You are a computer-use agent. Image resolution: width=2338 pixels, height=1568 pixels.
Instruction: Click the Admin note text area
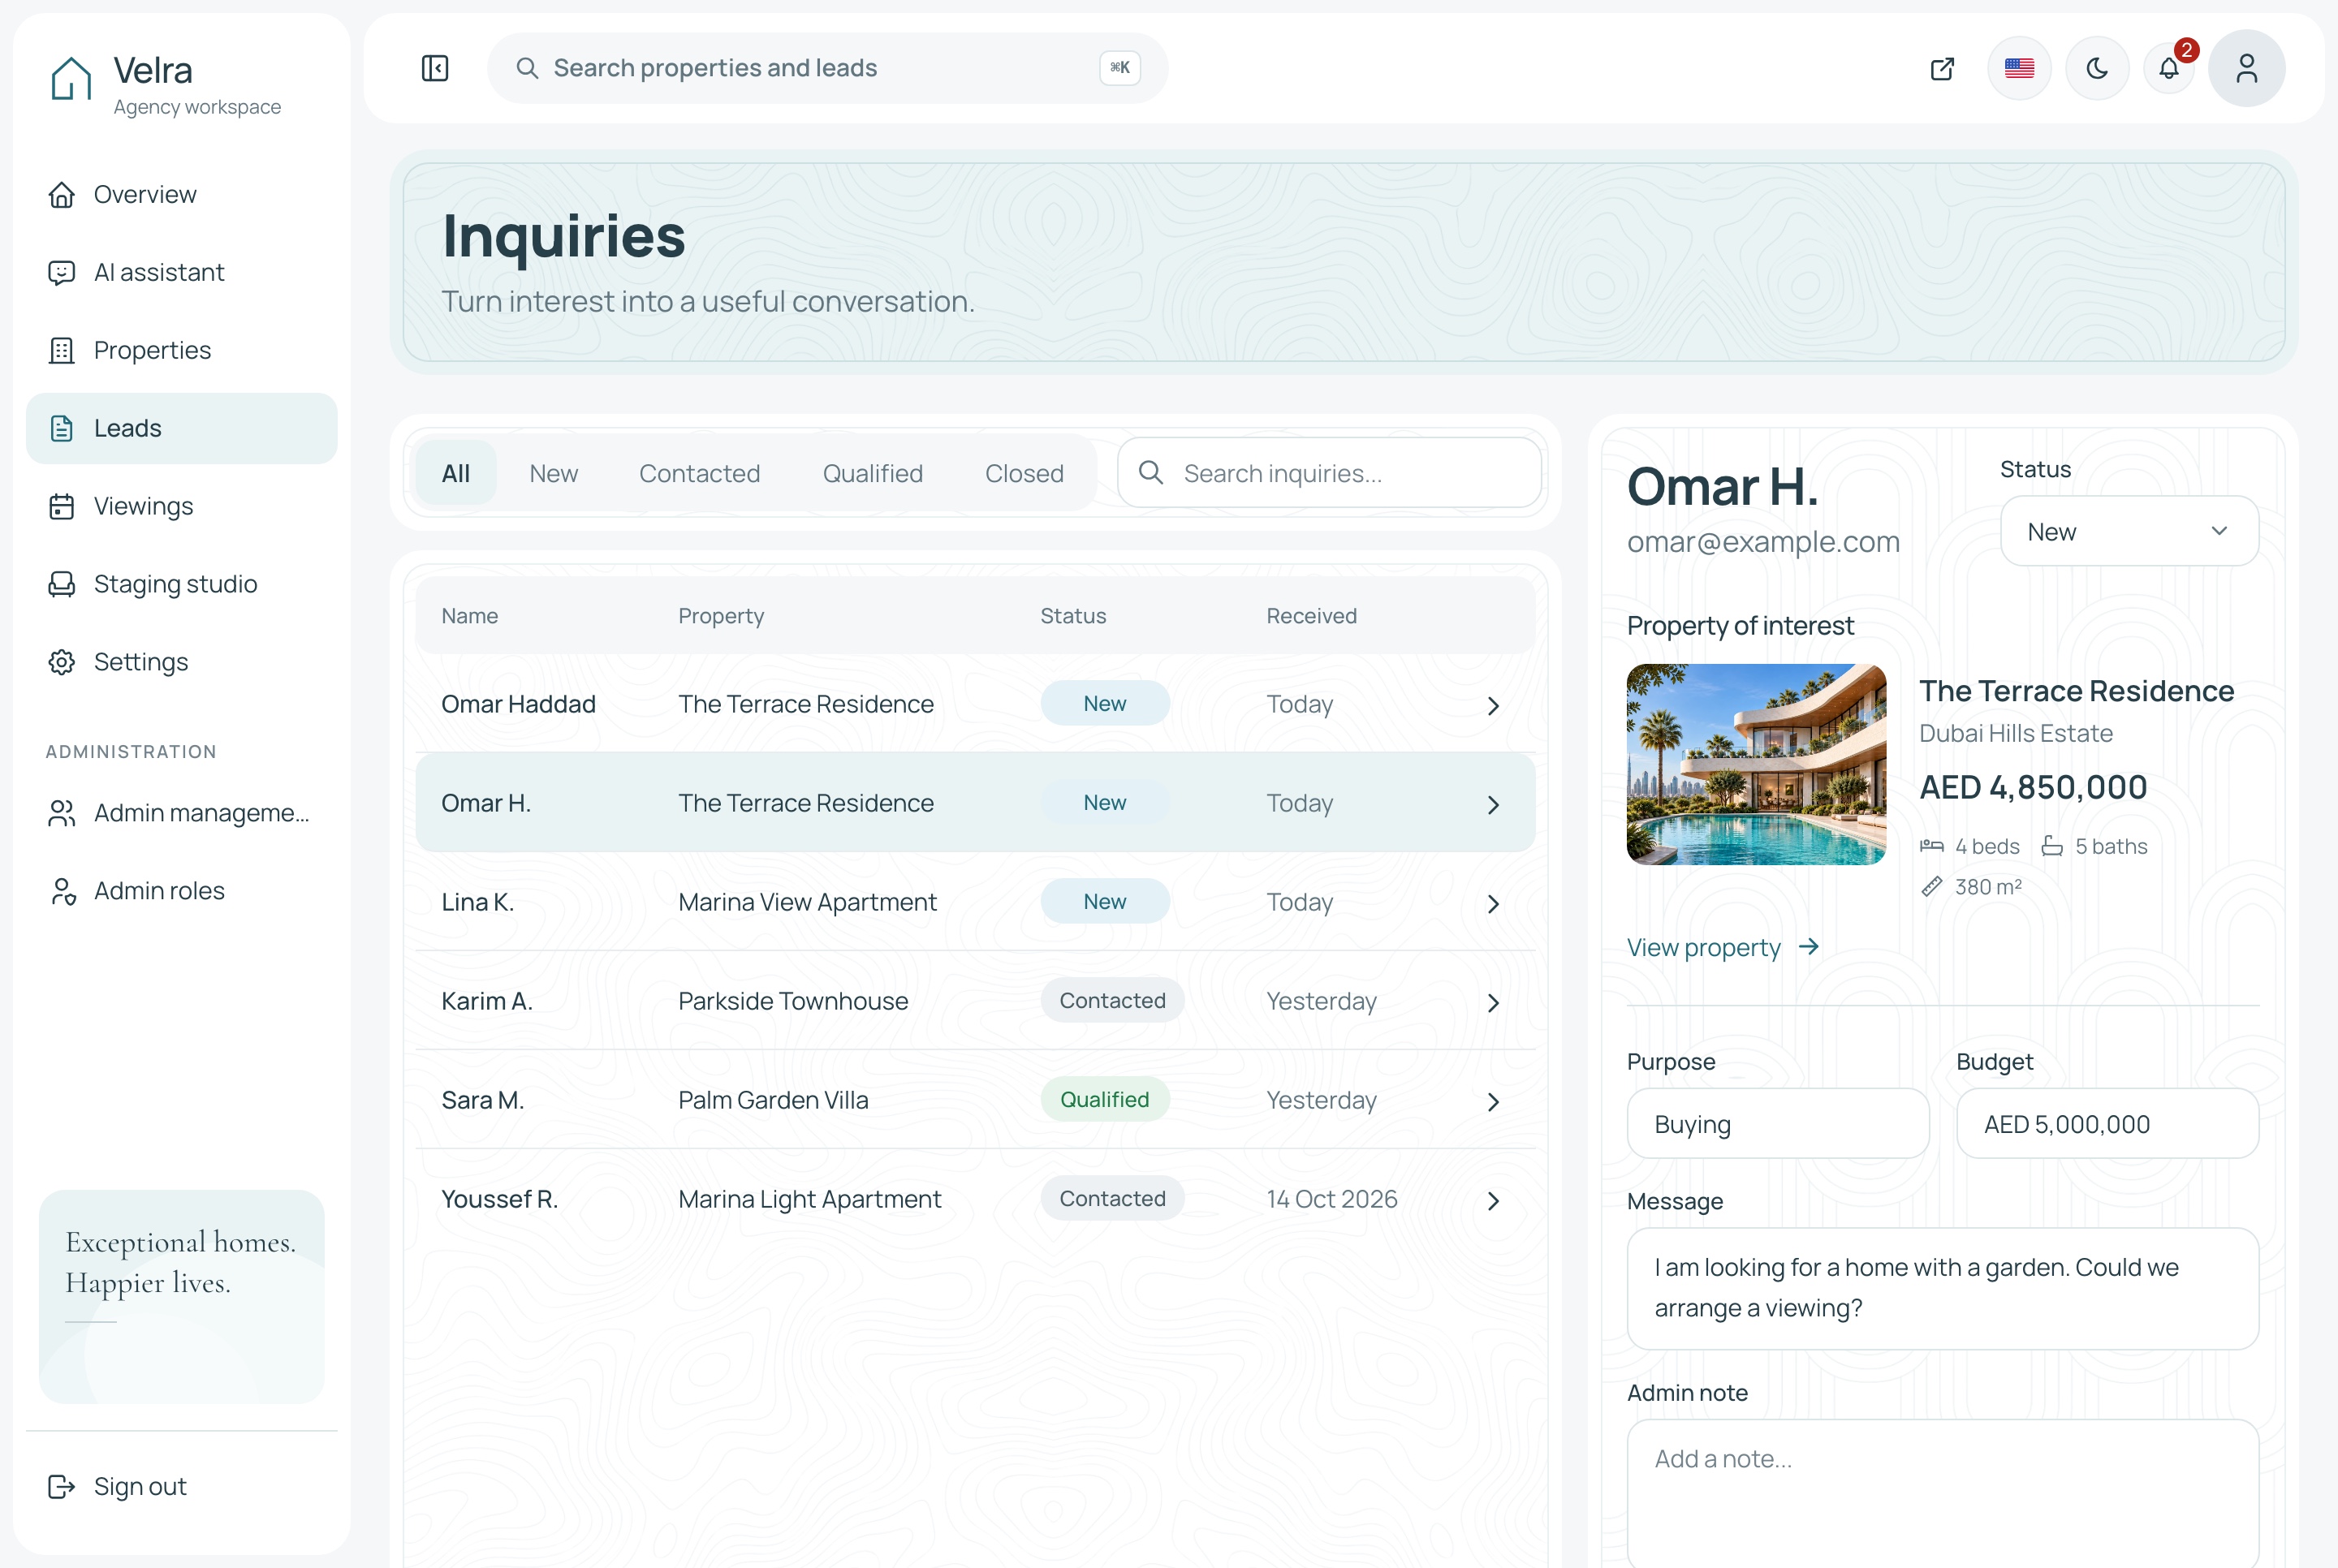1942,1493
